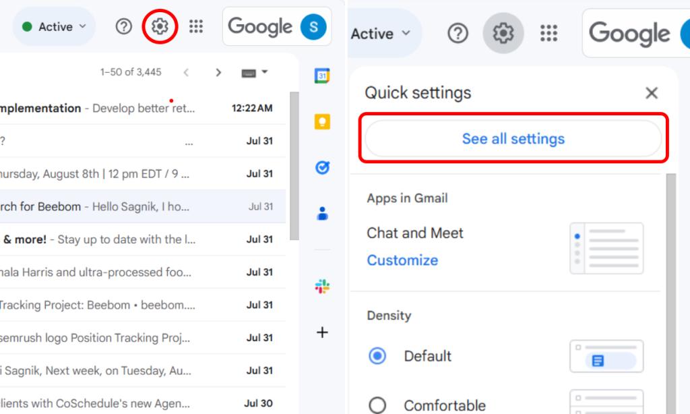Viewport: 690px width, 414px height.
Task: Open the Google Keep side panel icon
Action: pos(322,121)
